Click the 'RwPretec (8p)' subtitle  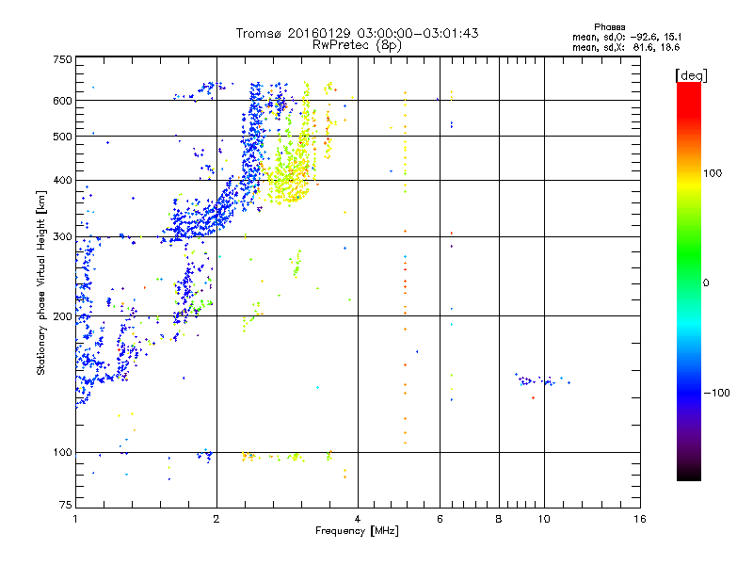357,45
